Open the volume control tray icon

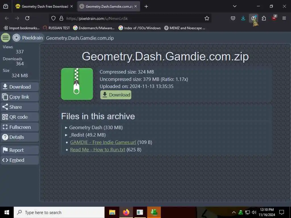254,212
